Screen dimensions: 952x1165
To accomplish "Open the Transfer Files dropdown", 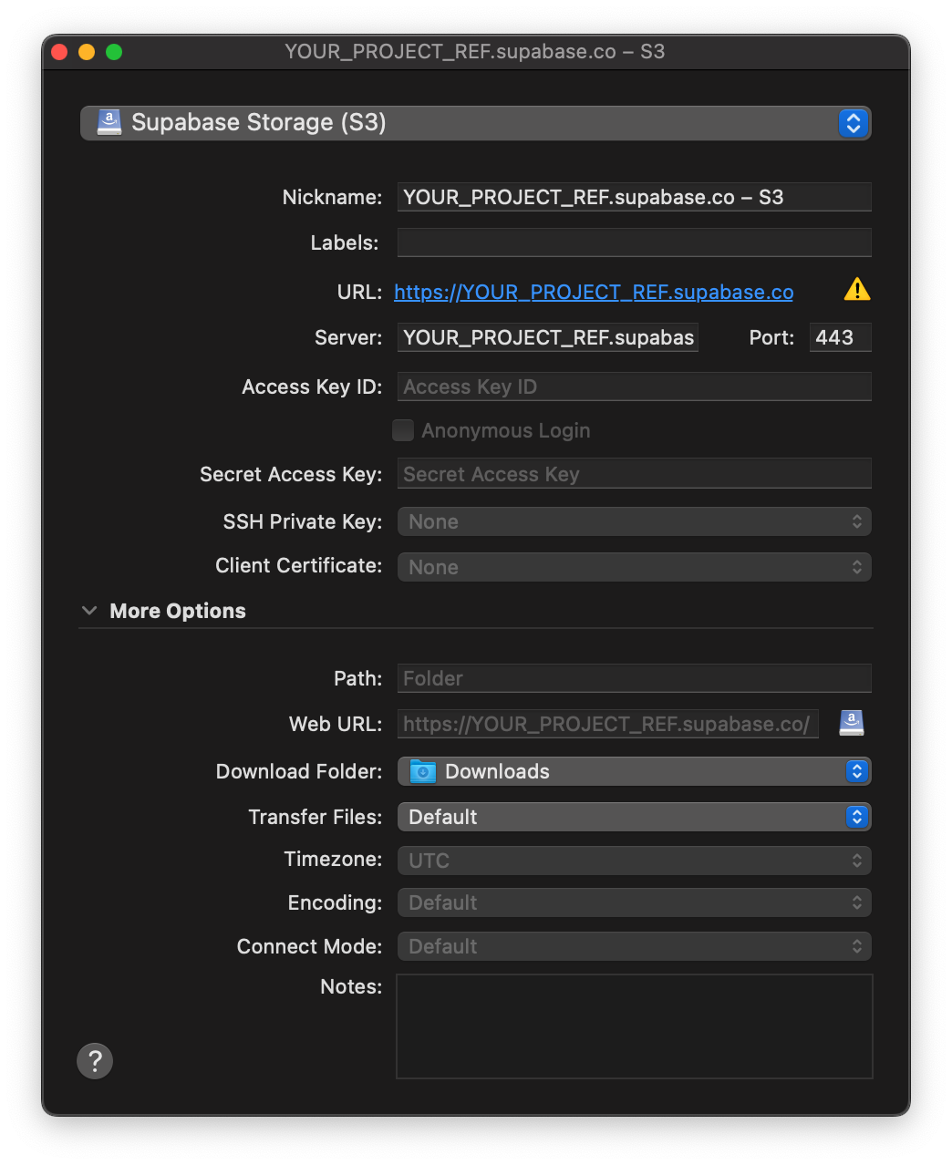I will 635,817.
